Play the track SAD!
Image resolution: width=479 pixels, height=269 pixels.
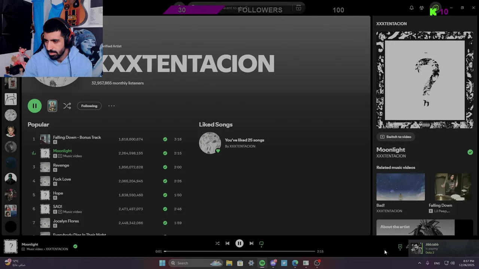pyautogui.click(x=58, y=206)
